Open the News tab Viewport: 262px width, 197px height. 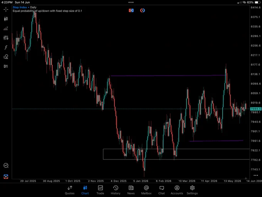point(131,190)
